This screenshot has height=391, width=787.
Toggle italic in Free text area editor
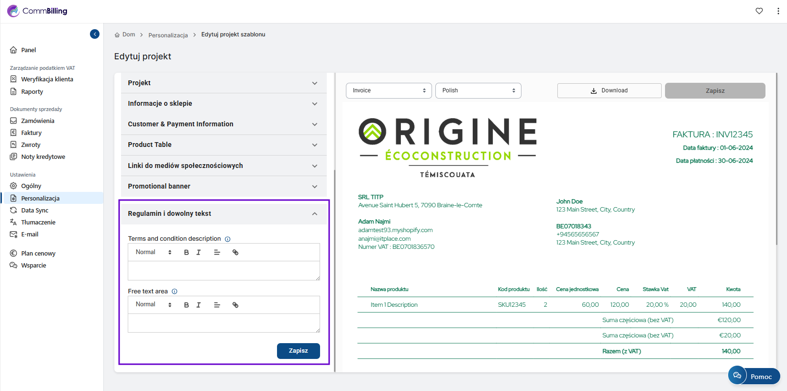click(199, 305)
